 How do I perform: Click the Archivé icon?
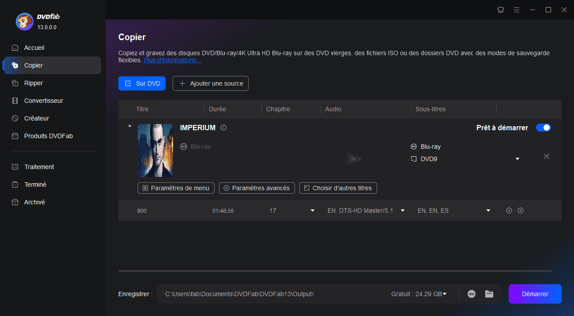click(x=15, y=202)
